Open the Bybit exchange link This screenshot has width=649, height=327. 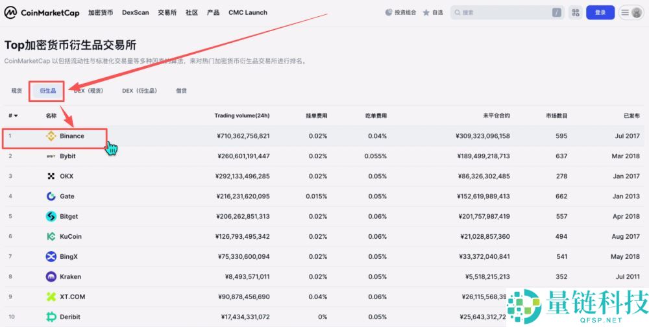(67, 156)
